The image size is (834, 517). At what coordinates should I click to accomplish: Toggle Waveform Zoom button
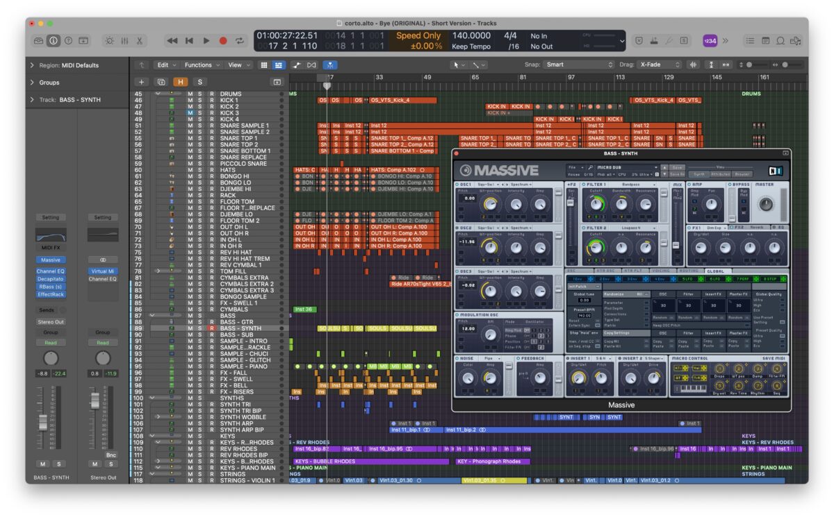pyautogui.click(x=693, y=65)
